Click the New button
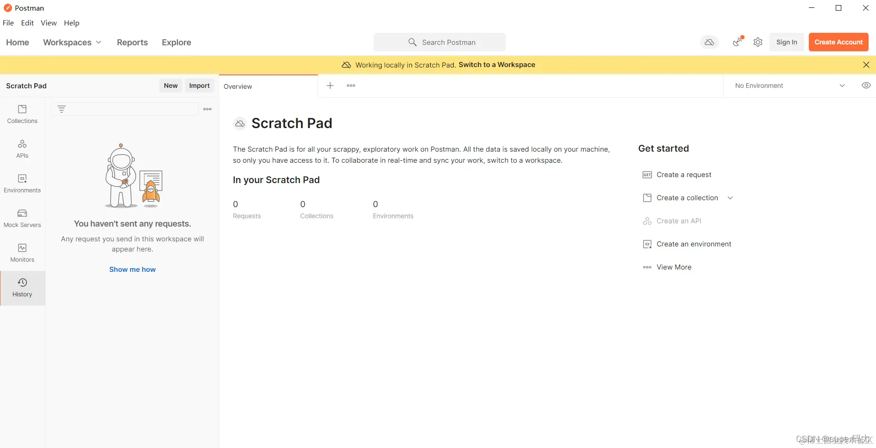 [x=171, y=86]
